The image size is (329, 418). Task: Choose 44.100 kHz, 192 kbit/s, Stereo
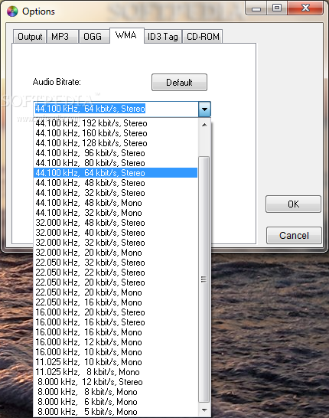[x=116, y=123]
